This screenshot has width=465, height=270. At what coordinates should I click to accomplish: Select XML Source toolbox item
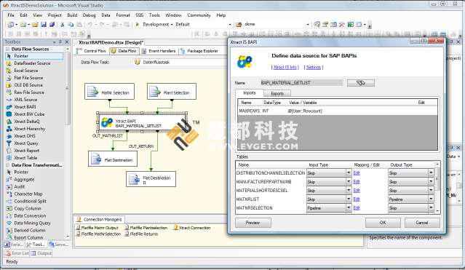tap(25, 100)
